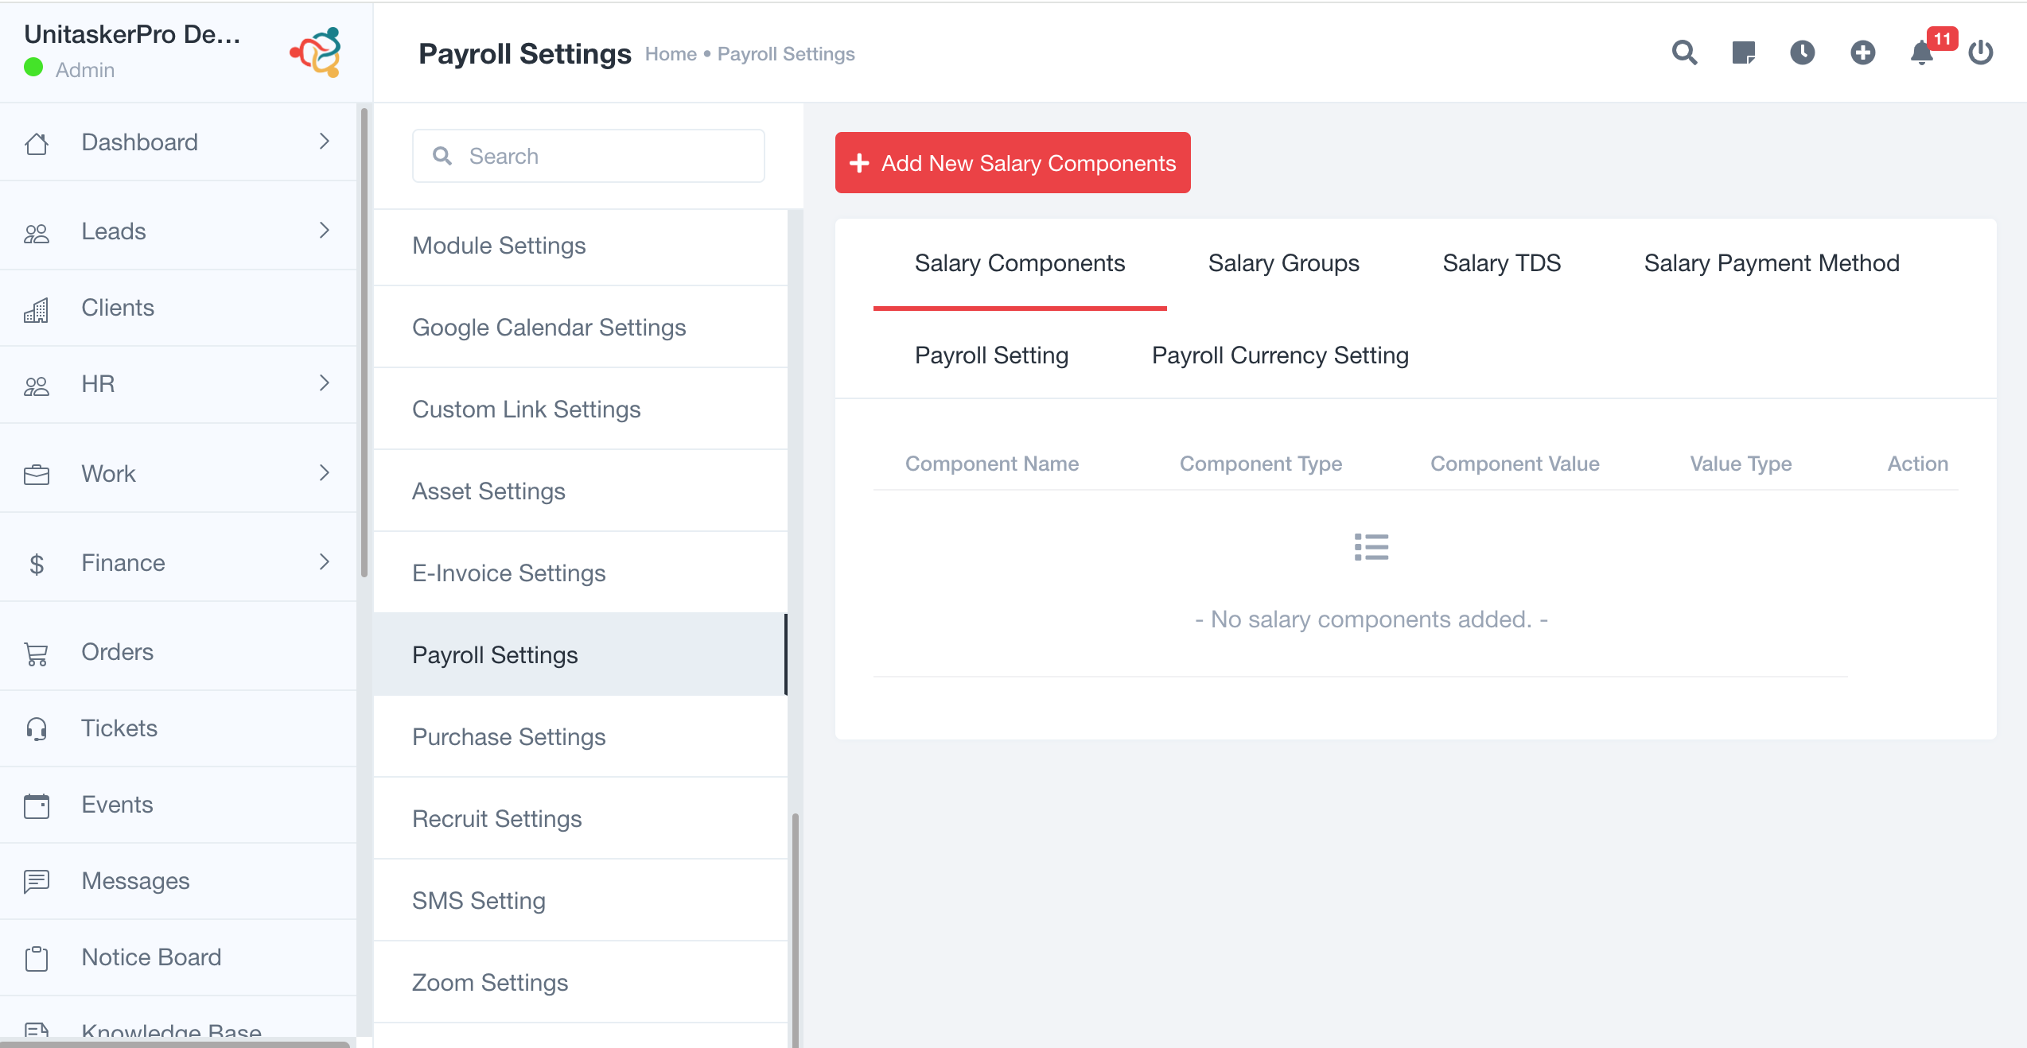
Task: Expand the Leads menu chevron
Action: [324, 231]
